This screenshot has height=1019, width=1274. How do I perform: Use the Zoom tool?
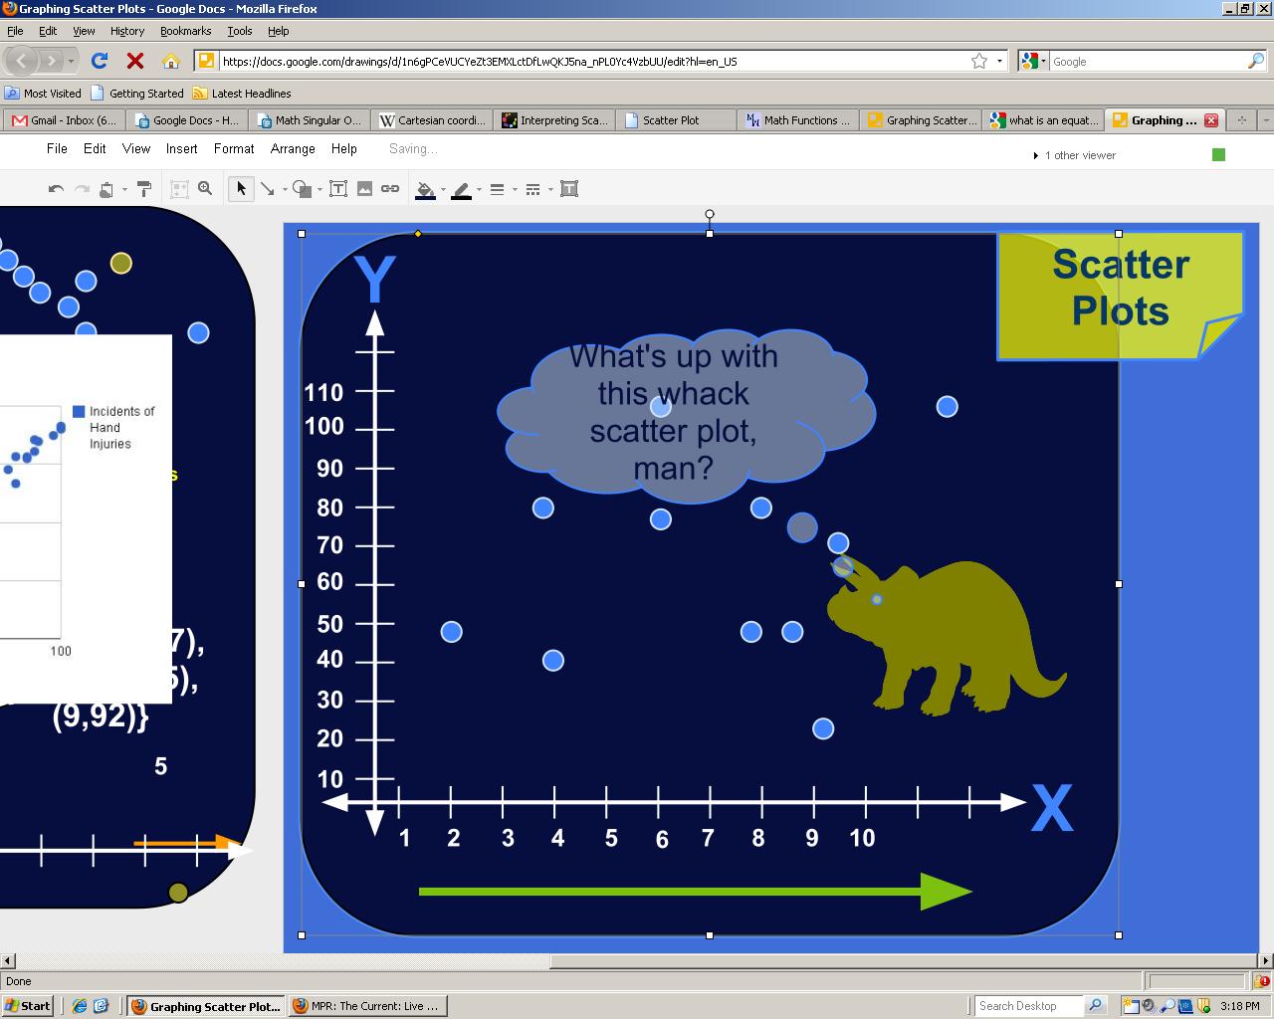click(205, 188)
